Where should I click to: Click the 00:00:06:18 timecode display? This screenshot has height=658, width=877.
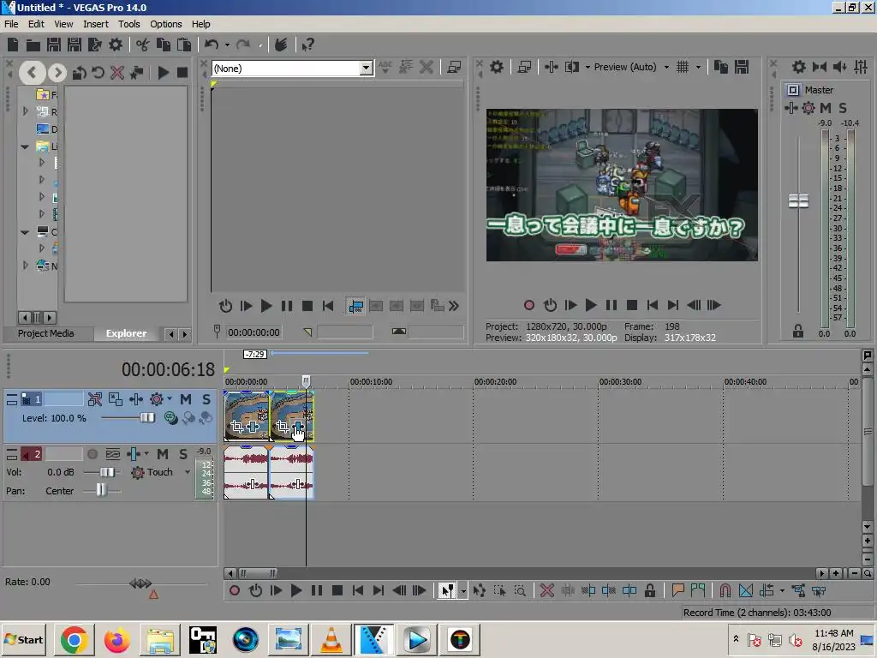coord(168,369)
